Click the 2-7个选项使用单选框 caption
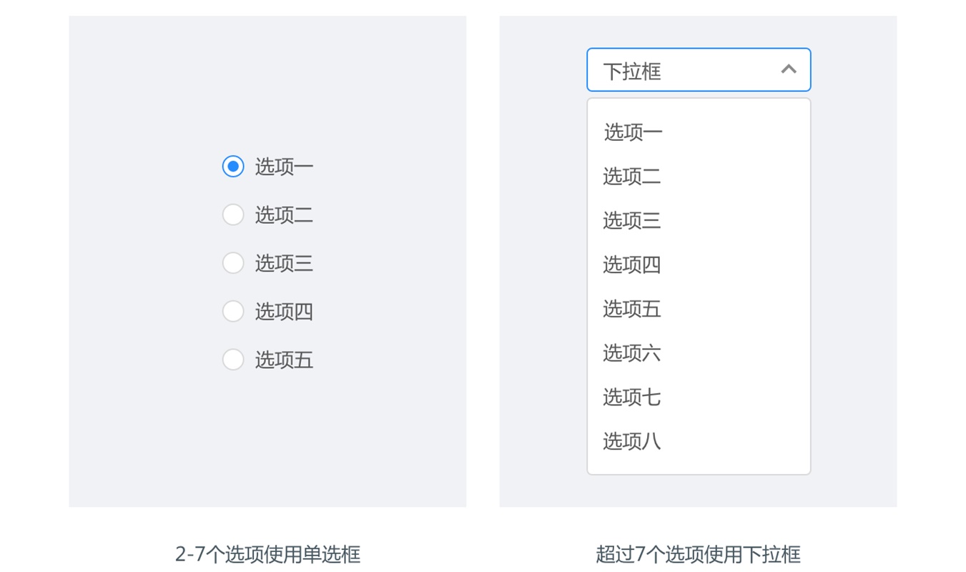 coord(267,554)
